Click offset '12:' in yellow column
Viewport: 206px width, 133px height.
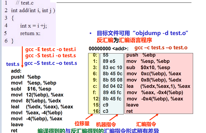click(96, 99)
